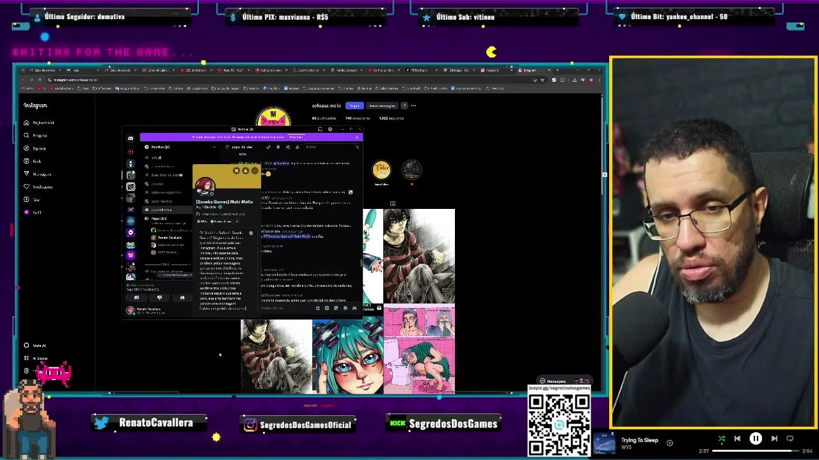The image size is (819, 460).
Task: Dismiss the purple Discord notice banner
Action: tap(357, 137)
